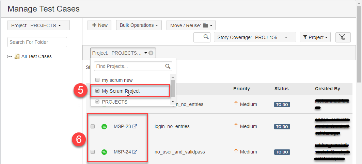
Task: Open MSP-24 external link icon
Action: (135, 152)
